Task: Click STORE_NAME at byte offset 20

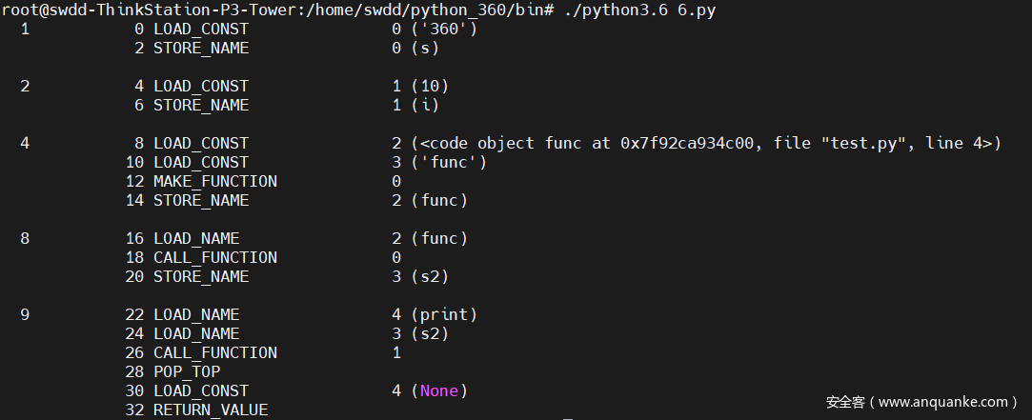Action: [x=201, y=276]
